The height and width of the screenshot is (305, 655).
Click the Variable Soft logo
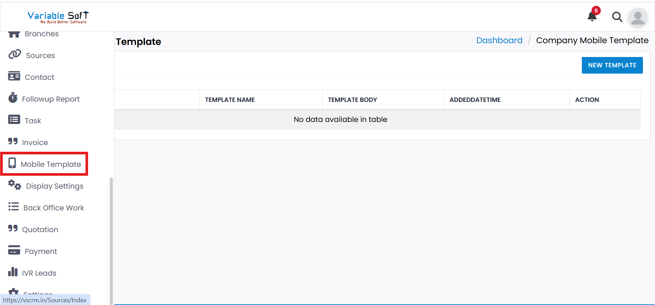[58, 17]
